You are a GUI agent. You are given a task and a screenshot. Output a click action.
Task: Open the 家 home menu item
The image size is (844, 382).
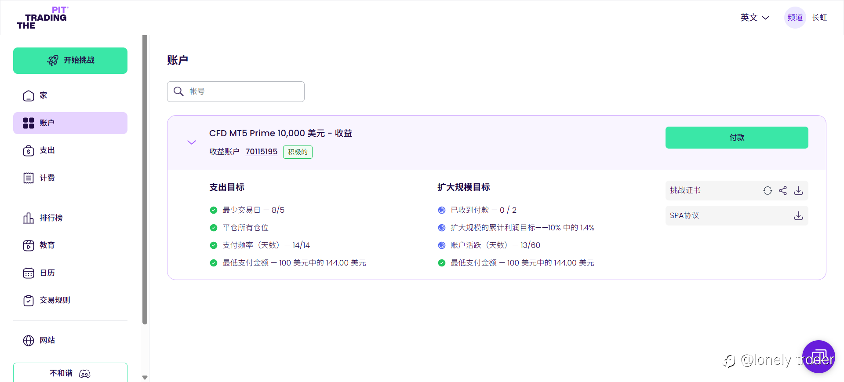point(70,96)
